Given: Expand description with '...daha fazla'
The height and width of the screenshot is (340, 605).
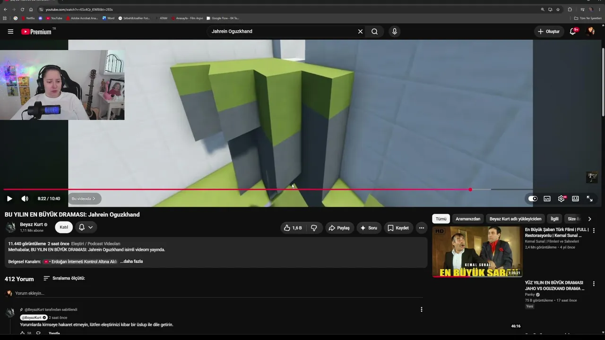Looking at the screenshot, I should (131, 262).
